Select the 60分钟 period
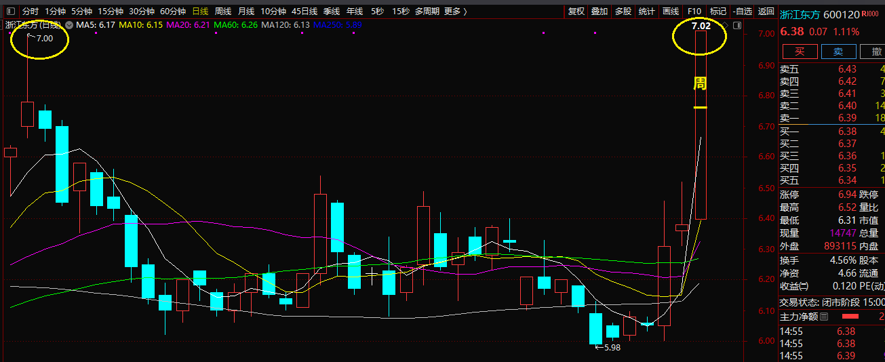This screenshot has height=362, width=885. tap(173, 12)
